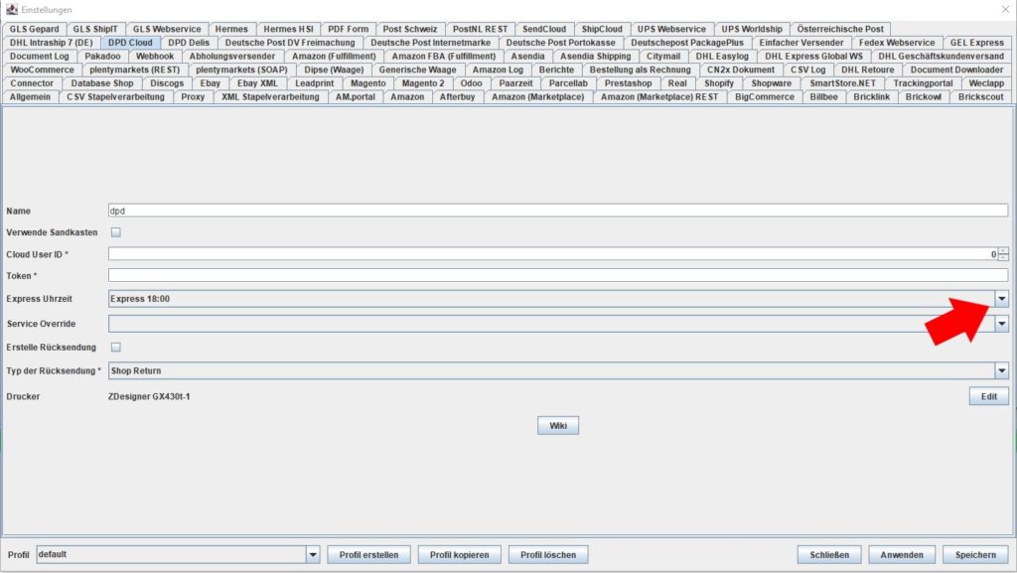Viewport: 1017px width, 573px height.
Task: Open the DPD Delis tab
Action: click(189, 43)
